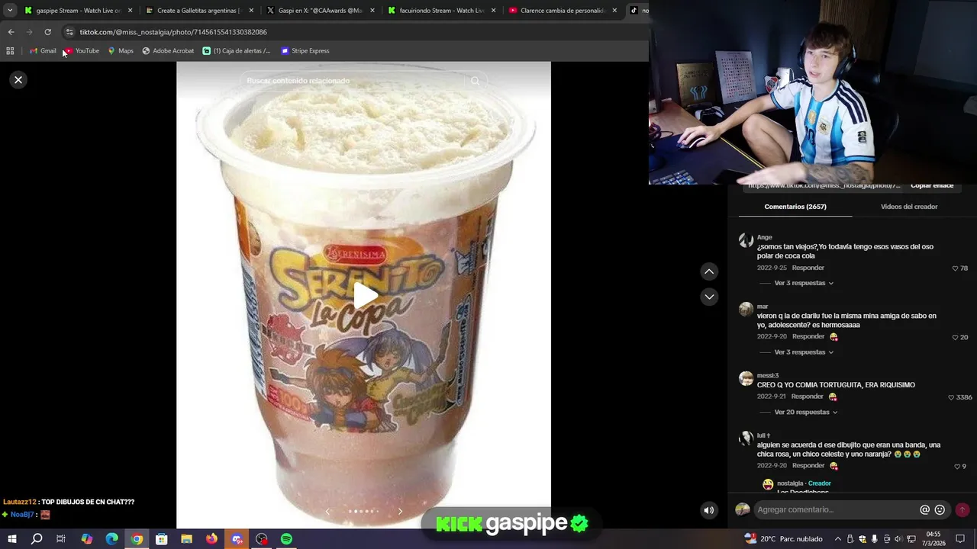Switch to gaspipe Stream browser tab
977x549 pixels.
coord(79,11)
